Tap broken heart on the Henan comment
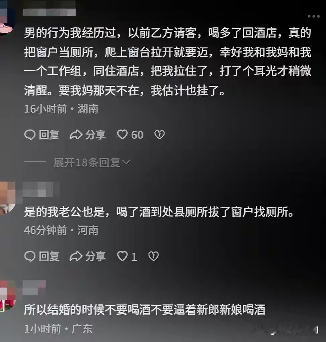 tap(153, 256)
